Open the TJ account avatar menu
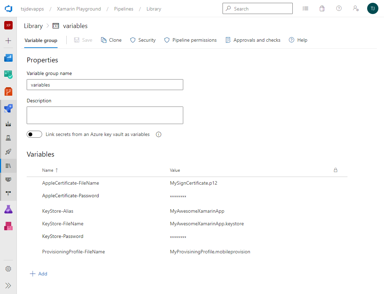 tap(372, 9)
